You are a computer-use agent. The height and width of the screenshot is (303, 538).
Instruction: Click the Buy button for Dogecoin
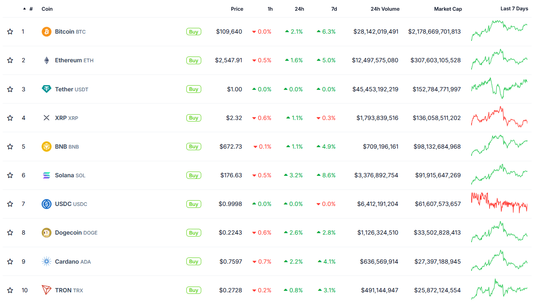click(x=194, y=233)
